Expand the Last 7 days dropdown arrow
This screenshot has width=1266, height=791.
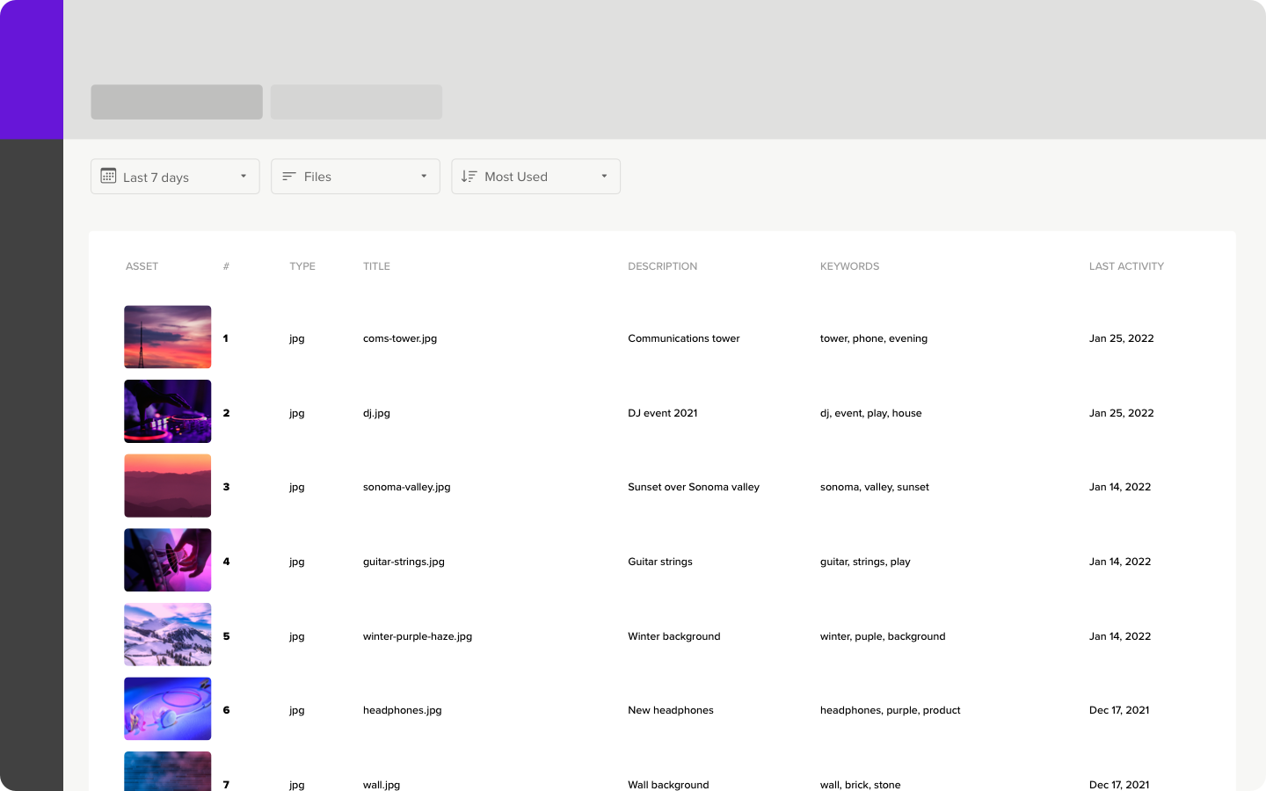(244, 177)
